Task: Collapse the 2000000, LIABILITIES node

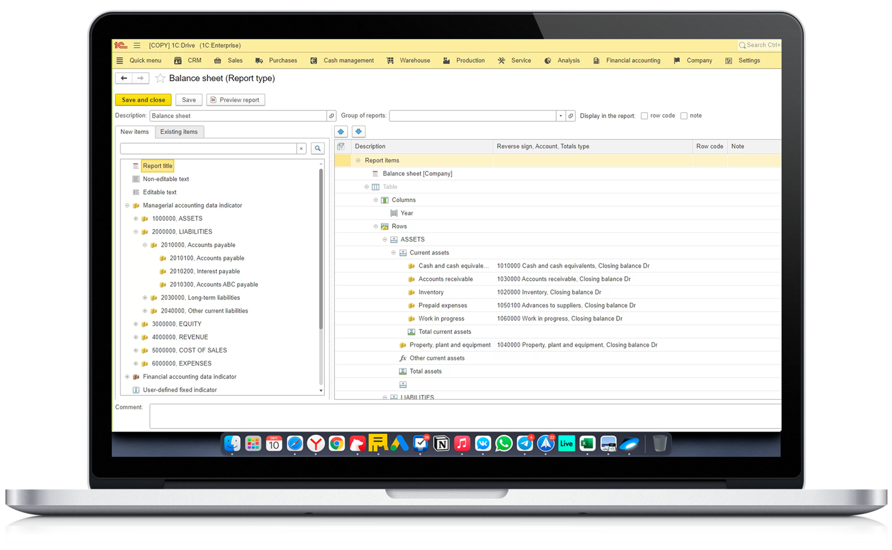Action: pos(136,232)
